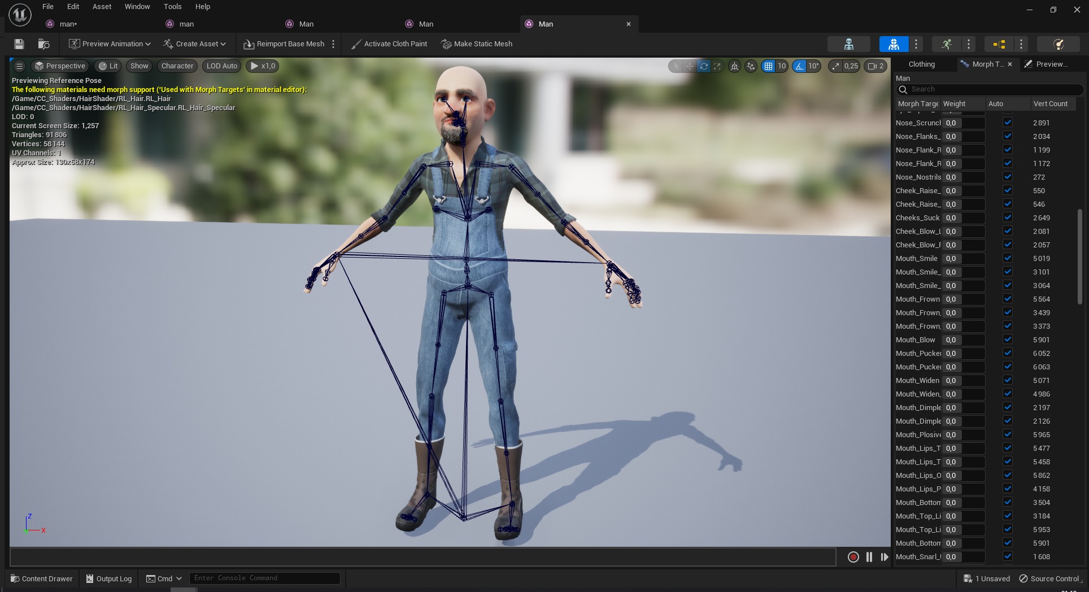Open the playback speed x1,0 menu

(263, 66)
